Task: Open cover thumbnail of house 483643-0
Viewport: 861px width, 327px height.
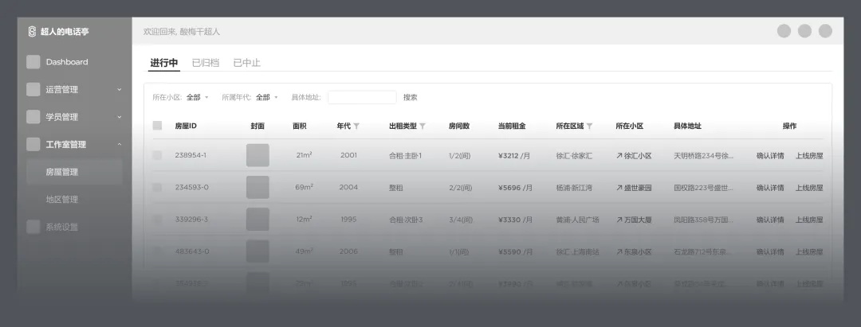Action: (258, 251)
